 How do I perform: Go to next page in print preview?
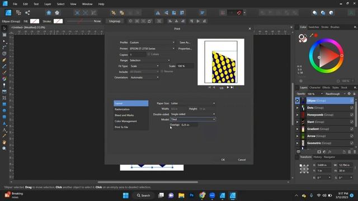coord(228,88)
